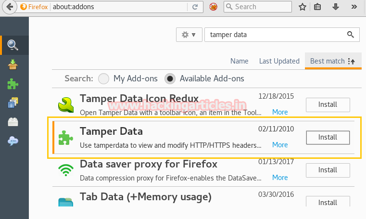The width and height of the screenshot is (366, 219).
Task: Open the Get Add-ons download box icon
Action: (13, 64)
